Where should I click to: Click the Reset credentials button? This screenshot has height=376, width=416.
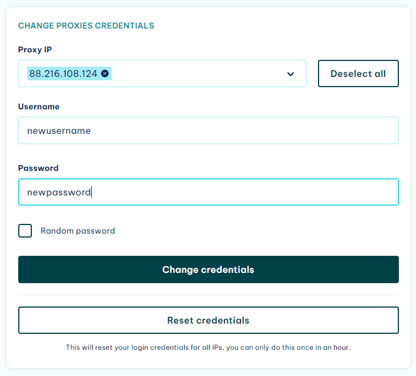click(208, 320)
